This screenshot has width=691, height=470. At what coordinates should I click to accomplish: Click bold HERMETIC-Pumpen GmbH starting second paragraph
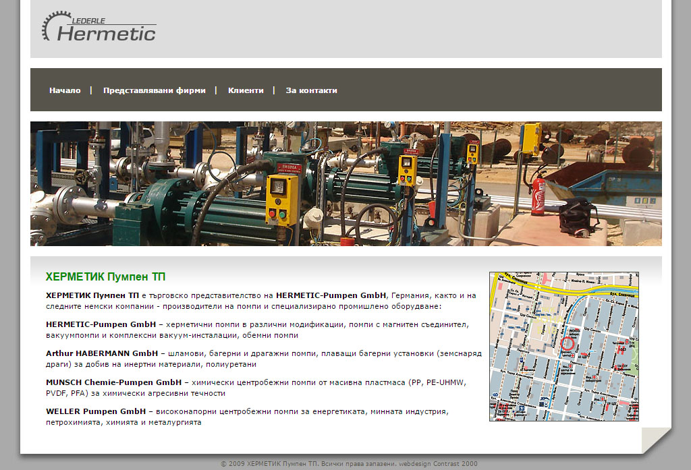(x=101, y=324)
